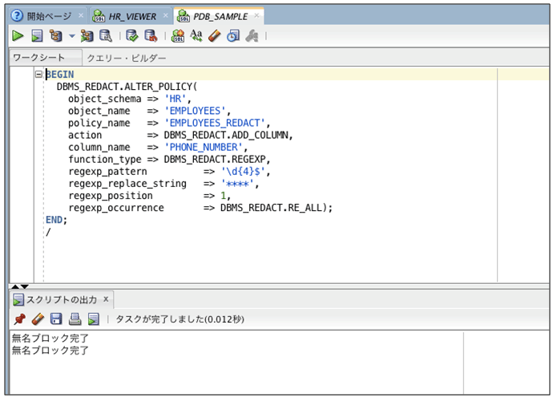
Task: Click the Run Script icon
Action: point(37,36)
